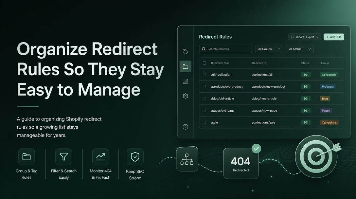This screenshot has height=199, width=356.
Task: Click the Redirect Rules heading
Action: pyautogui.click(x=215, y=37)
